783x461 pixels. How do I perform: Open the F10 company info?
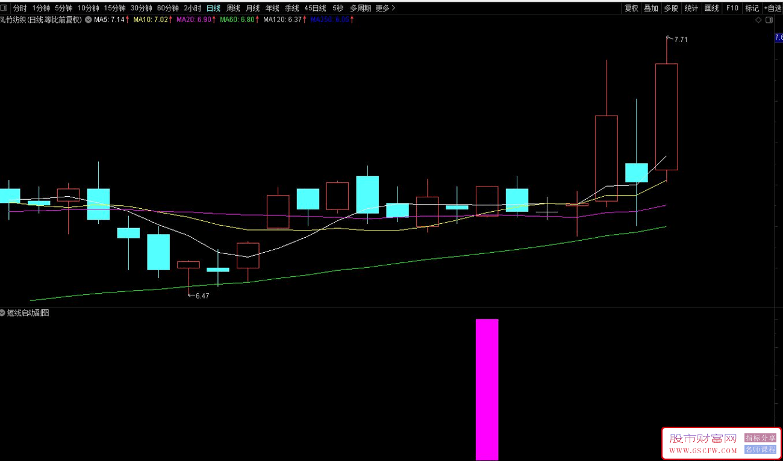pos(732,8)
